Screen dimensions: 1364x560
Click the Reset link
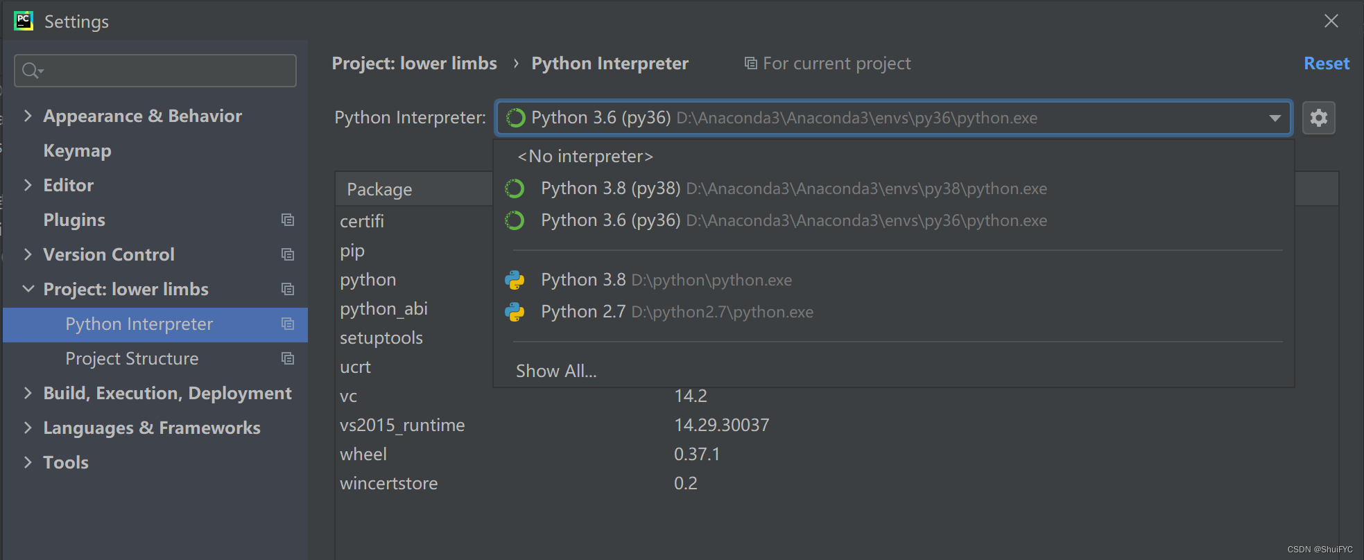pos(1327,63)
